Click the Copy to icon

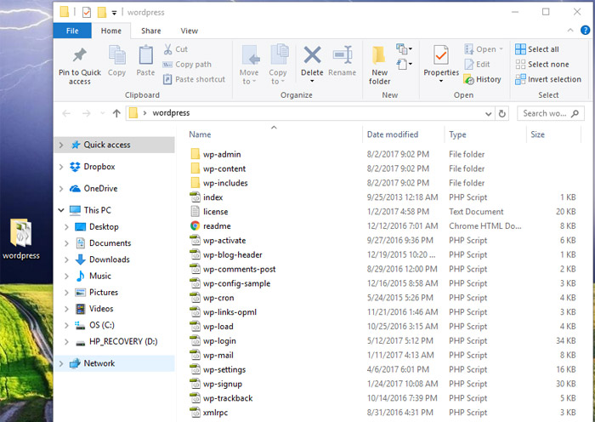click(280, 55)
